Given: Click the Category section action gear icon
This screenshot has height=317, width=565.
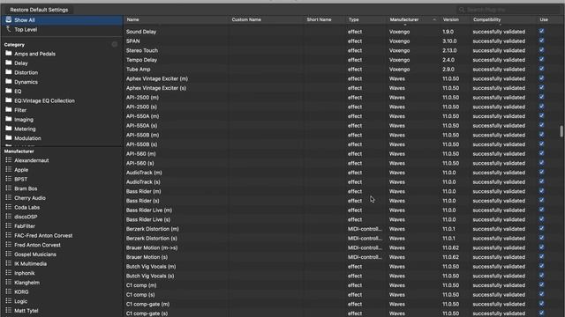Looking at the screenshot, I should [x=115, y=44].
